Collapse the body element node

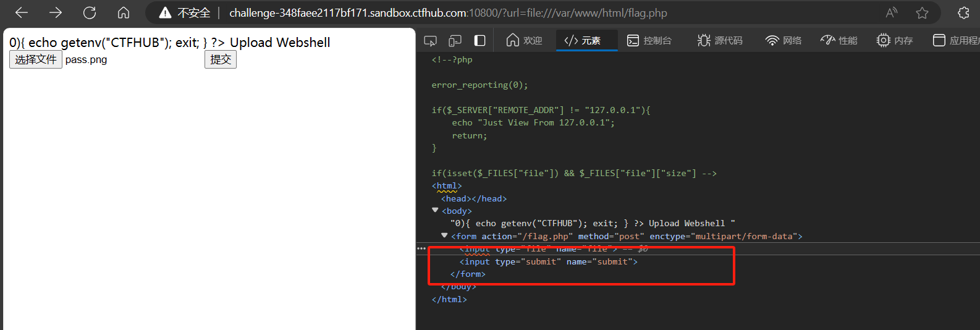[435, 210]
